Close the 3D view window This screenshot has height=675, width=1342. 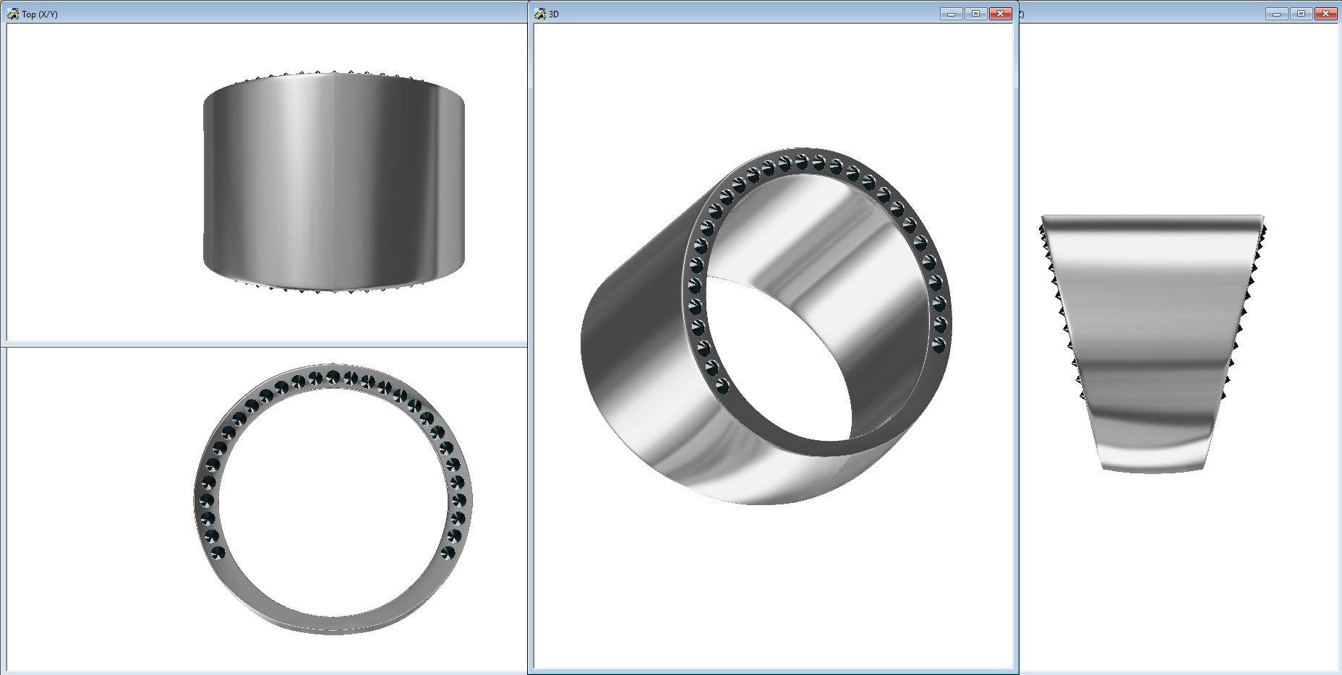(1000, 14)
